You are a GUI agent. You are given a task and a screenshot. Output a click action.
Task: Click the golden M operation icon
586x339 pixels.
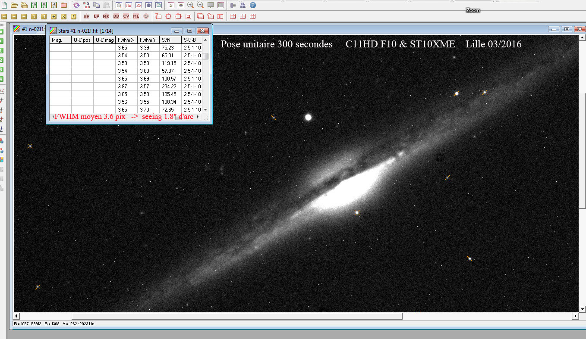pyautogui.click(x=44, y=16)
